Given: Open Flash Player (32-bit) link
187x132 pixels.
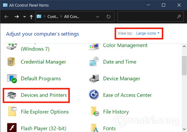Looking at the screenshot, I should click(x=43, y=129).
